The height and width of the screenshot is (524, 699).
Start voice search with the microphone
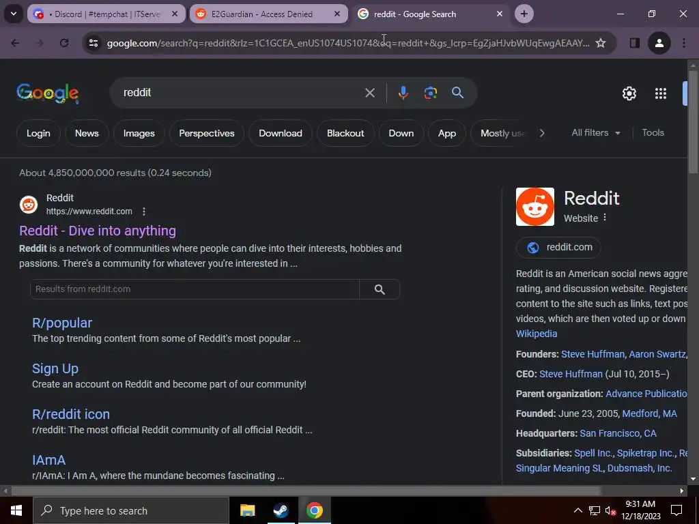403,93
